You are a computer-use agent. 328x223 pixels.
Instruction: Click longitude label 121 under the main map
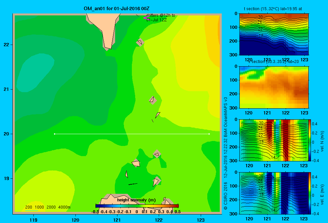coord(117,220)
